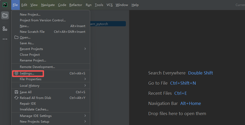Open the Structure tool window icon
This screenshot has height=125, width=245.
(x=5, y=29)
